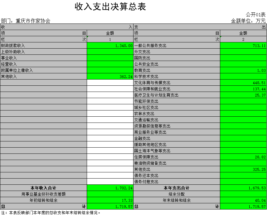Select the 其他支出 amount 325.25
Viewport: 267px width, 216px height.
(x=243, y=169)
